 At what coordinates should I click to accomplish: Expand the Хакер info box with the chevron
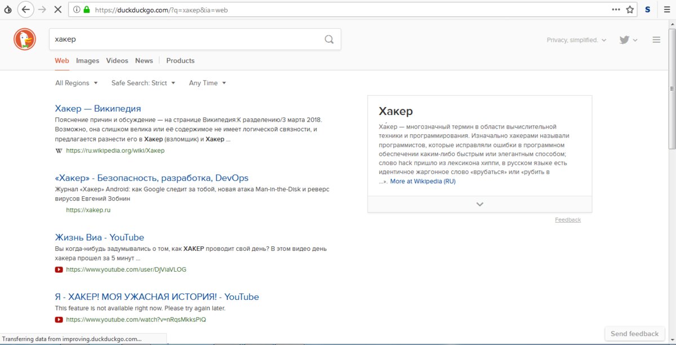tap(479, 204)
